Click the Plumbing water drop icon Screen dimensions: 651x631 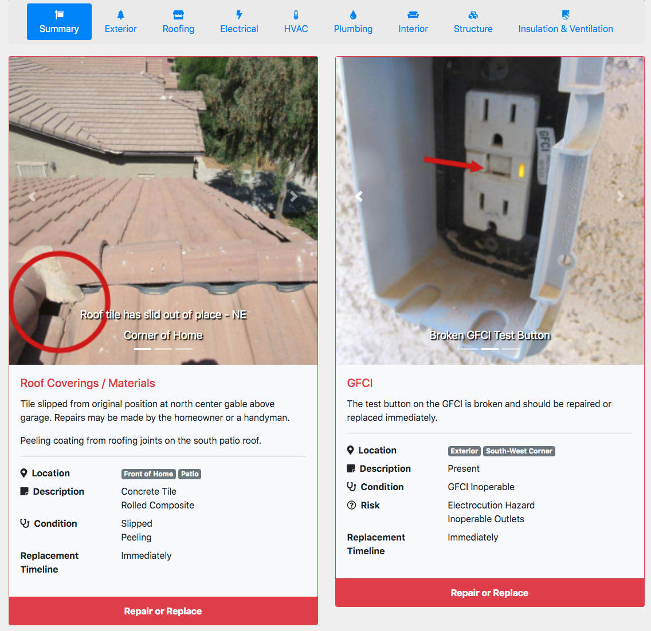353,15
